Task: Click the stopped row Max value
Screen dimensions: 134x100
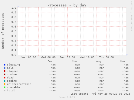Action: pos(125,71)
